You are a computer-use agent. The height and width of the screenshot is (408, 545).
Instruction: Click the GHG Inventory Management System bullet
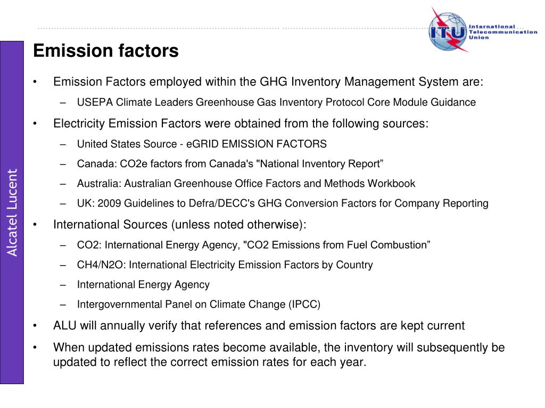268,82
